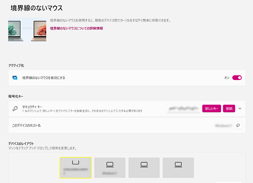Click the このデバイスのホスト名 label
The width and height of the screenshot is (253, 183).
click(26, 125)
